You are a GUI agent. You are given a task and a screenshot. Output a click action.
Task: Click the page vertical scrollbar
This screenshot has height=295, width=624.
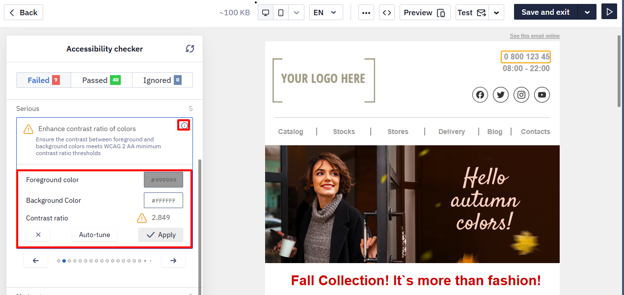(619, 71)
